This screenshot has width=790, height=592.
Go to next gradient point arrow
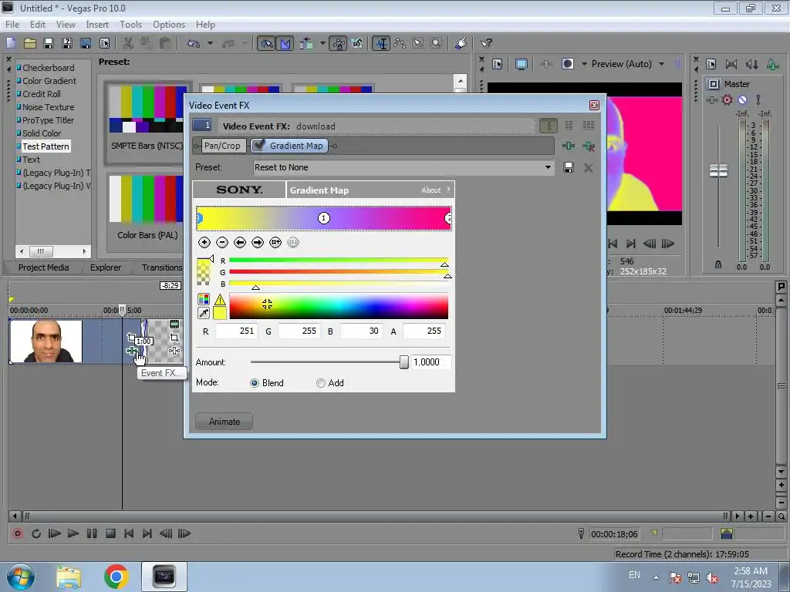click(x=258, y=243)
